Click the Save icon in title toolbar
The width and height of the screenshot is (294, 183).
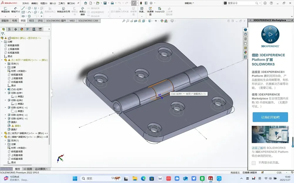(x=105, y=3)
